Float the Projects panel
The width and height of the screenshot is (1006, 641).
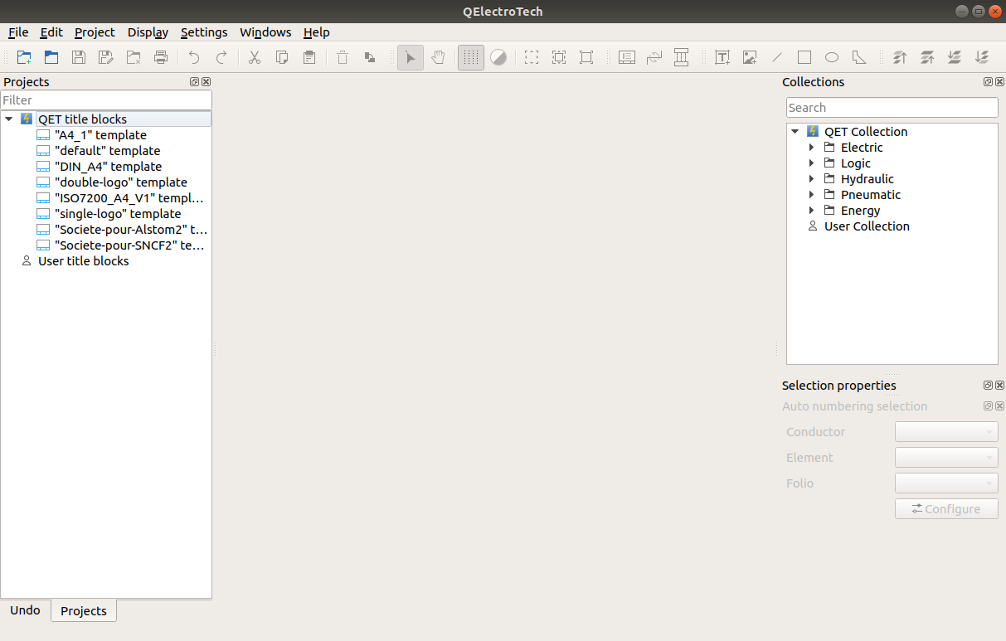tap(194, 82)
